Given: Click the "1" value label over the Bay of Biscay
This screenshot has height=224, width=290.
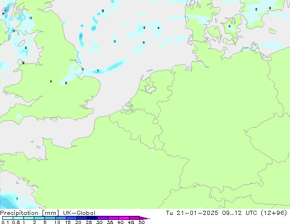Looking at the screenshot, I should (x=17, y=199).
